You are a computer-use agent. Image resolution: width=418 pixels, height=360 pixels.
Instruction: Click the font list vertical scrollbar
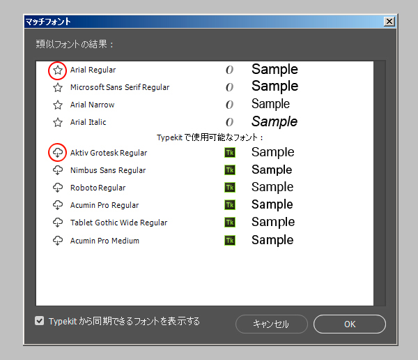(380, 183)
